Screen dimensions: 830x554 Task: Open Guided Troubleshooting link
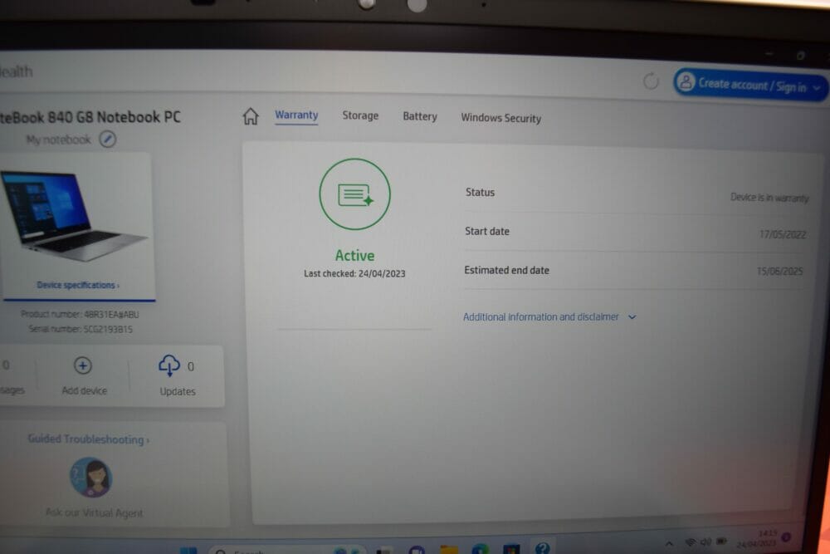pos(89,439)
